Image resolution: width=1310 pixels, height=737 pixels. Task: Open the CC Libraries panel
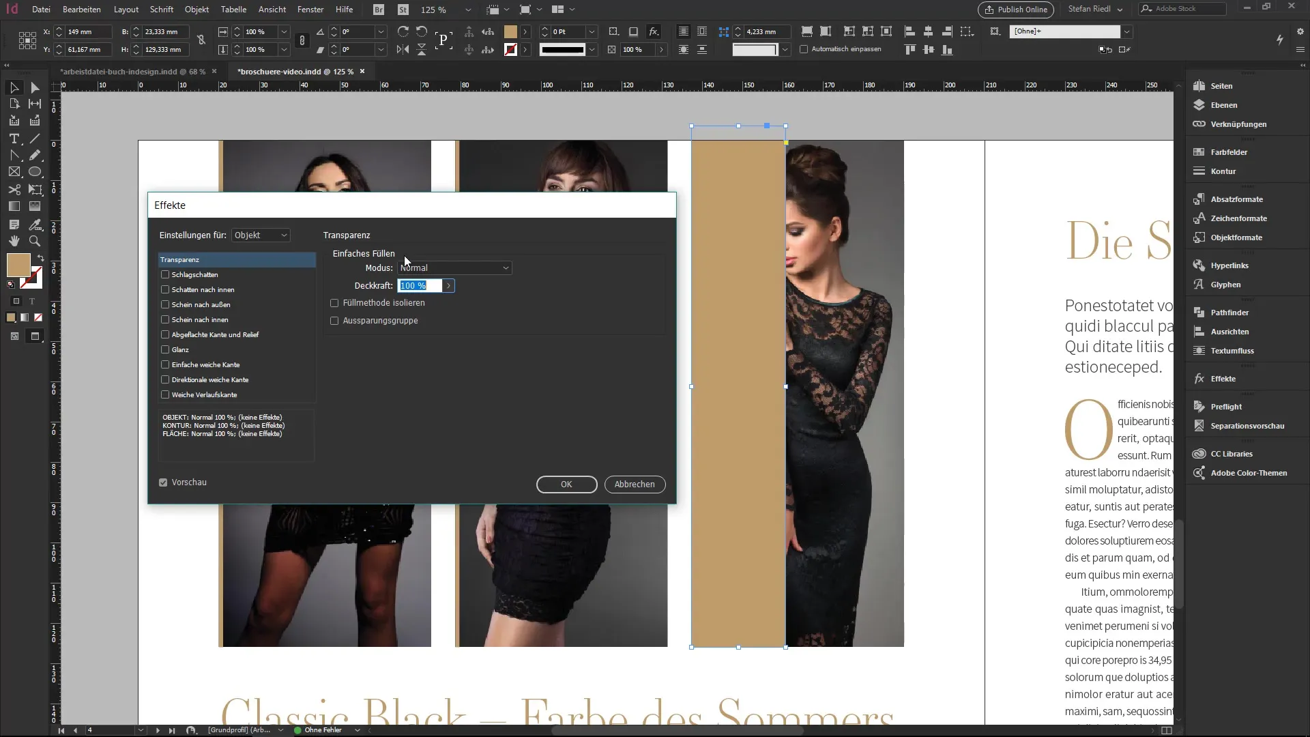click(1231, 454)
